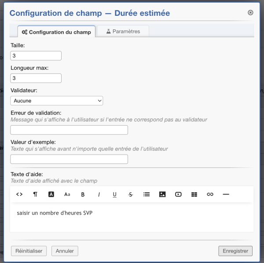Insert an image via the image icon
264x263 pixels.
pos(162,194)
